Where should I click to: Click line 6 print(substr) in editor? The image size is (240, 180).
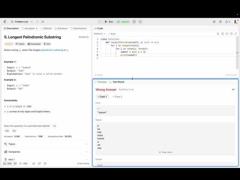[128, 55]
